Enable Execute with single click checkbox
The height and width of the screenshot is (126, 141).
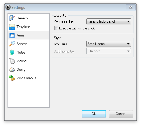(56, 28)
